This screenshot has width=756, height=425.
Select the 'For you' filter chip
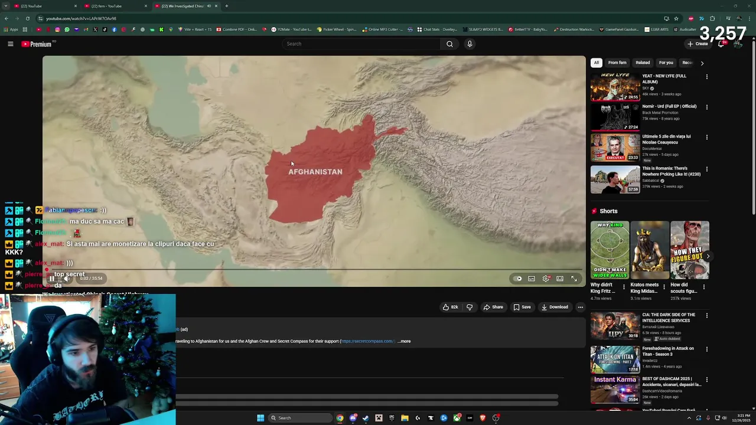click(666, 63)
